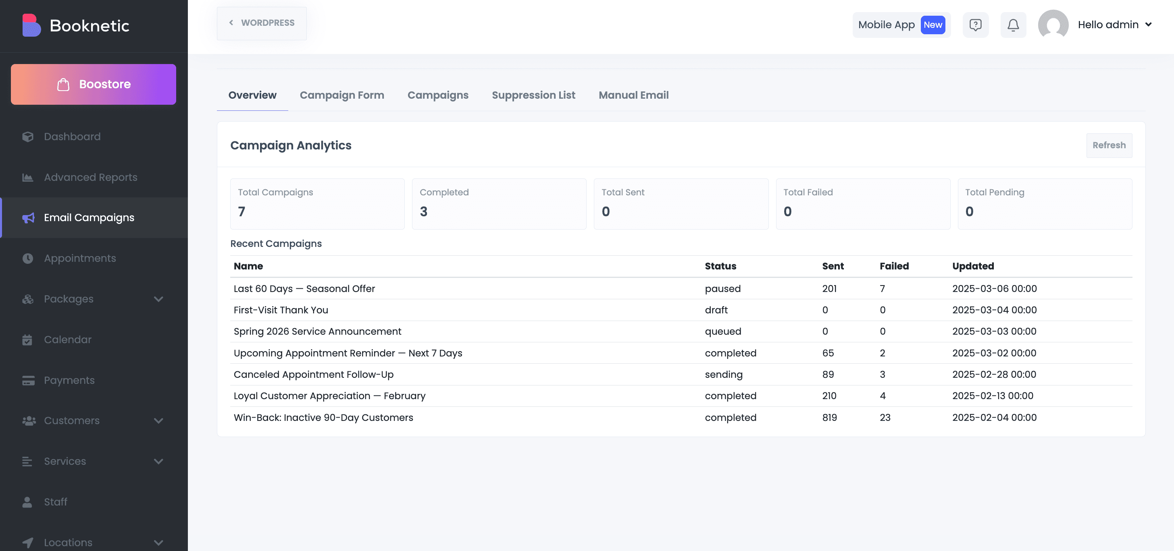This screenshot has width=1174, height=551.
Task: Expand the Customers menu
Action: tap(158, 420)
